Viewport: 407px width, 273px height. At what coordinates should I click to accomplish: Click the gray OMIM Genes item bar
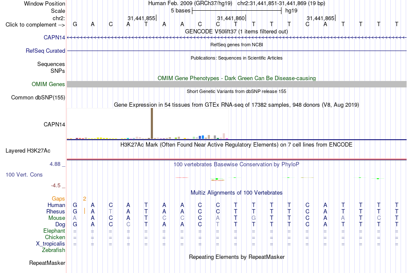236,84
